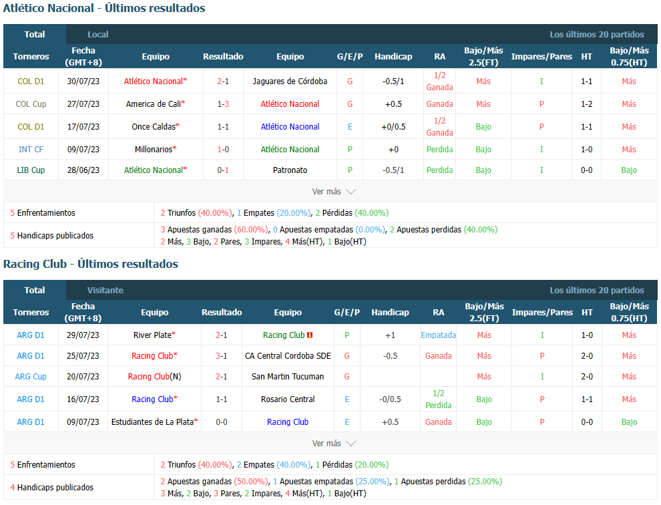Click 'Atlético Nacional - Últimos resultados' heading
The image size is (661, 505).
click(104, 8)
